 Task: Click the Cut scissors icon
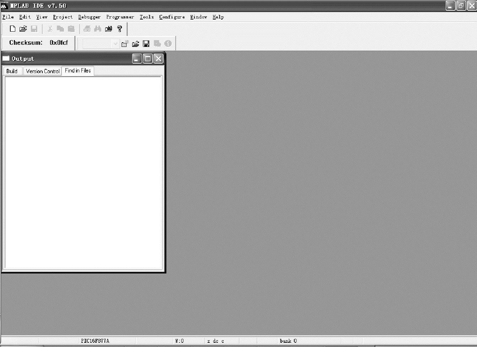[50, 29]
